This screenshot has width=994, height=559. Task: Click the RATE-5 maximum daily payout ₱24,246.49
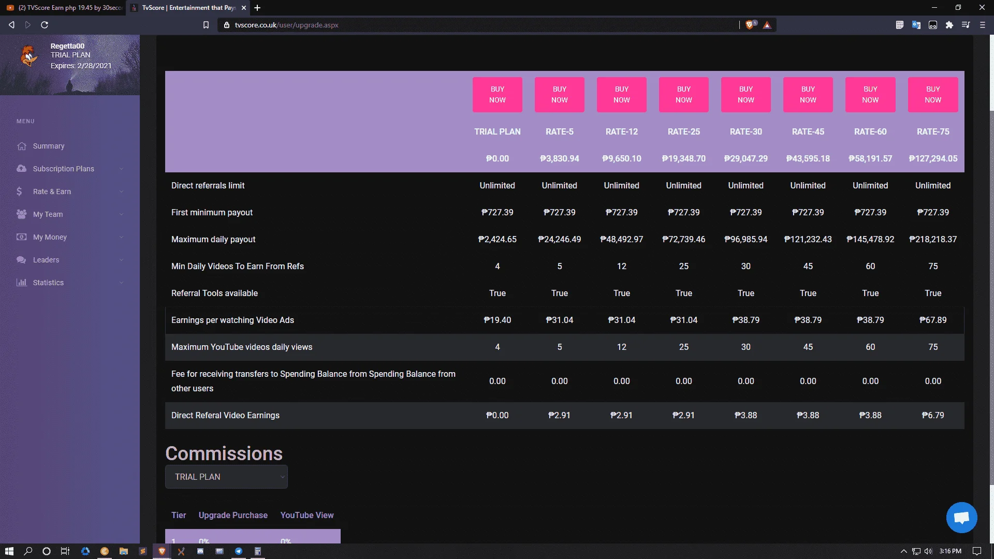tap(560, 239)
